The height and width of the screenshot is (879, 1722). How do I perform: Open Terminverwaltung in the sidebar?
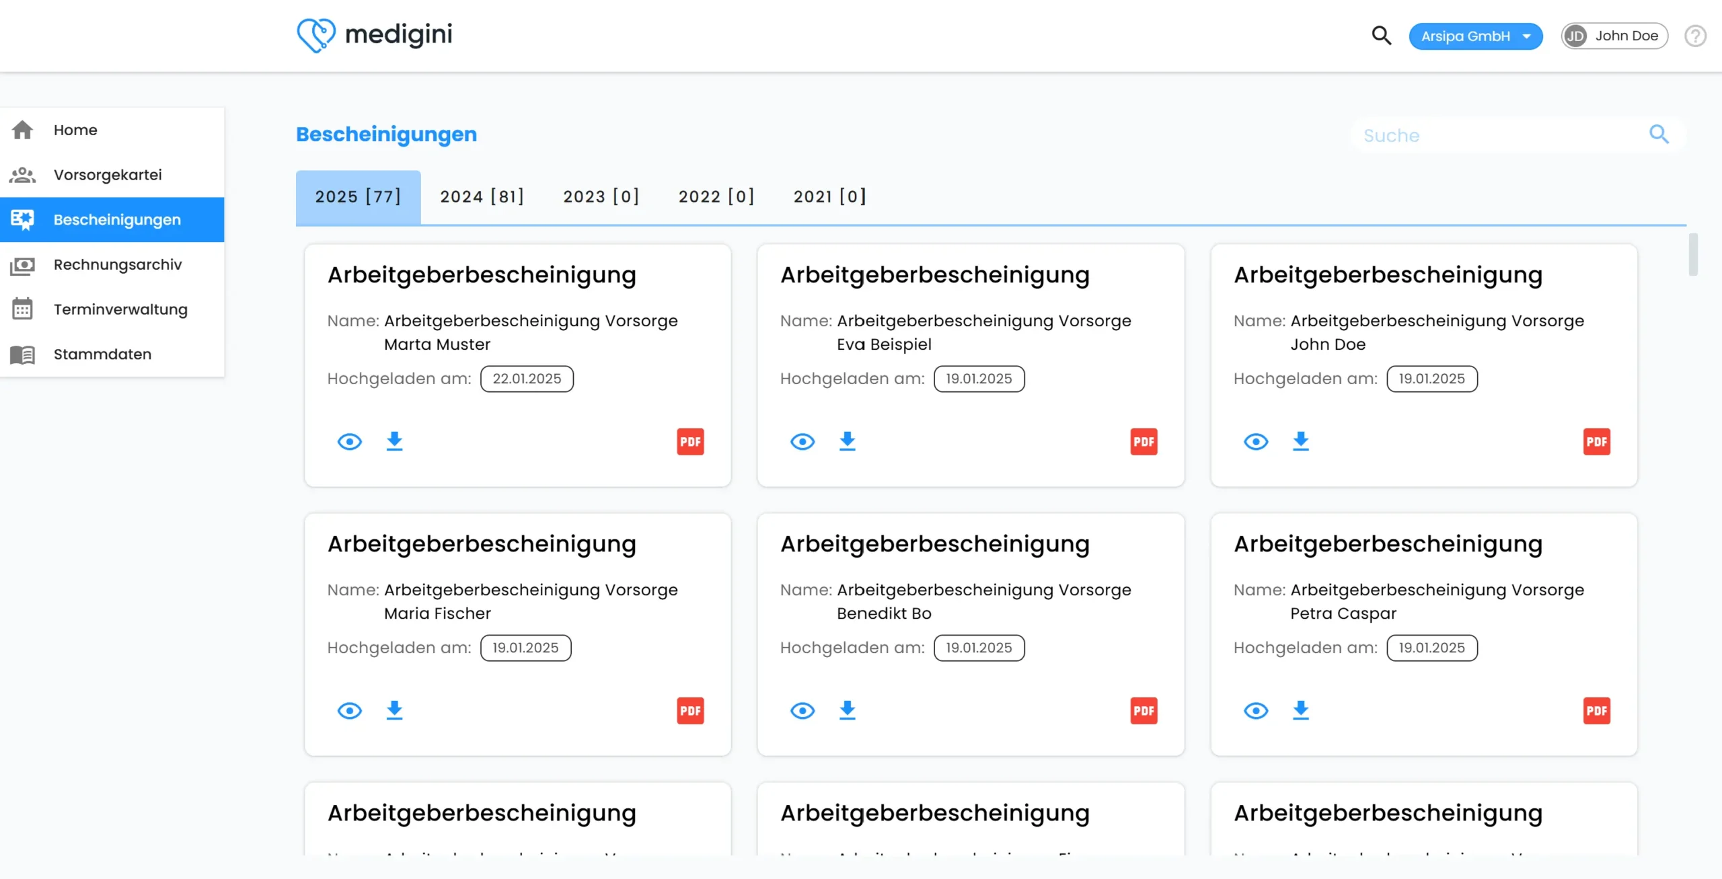tap(112, 309)
